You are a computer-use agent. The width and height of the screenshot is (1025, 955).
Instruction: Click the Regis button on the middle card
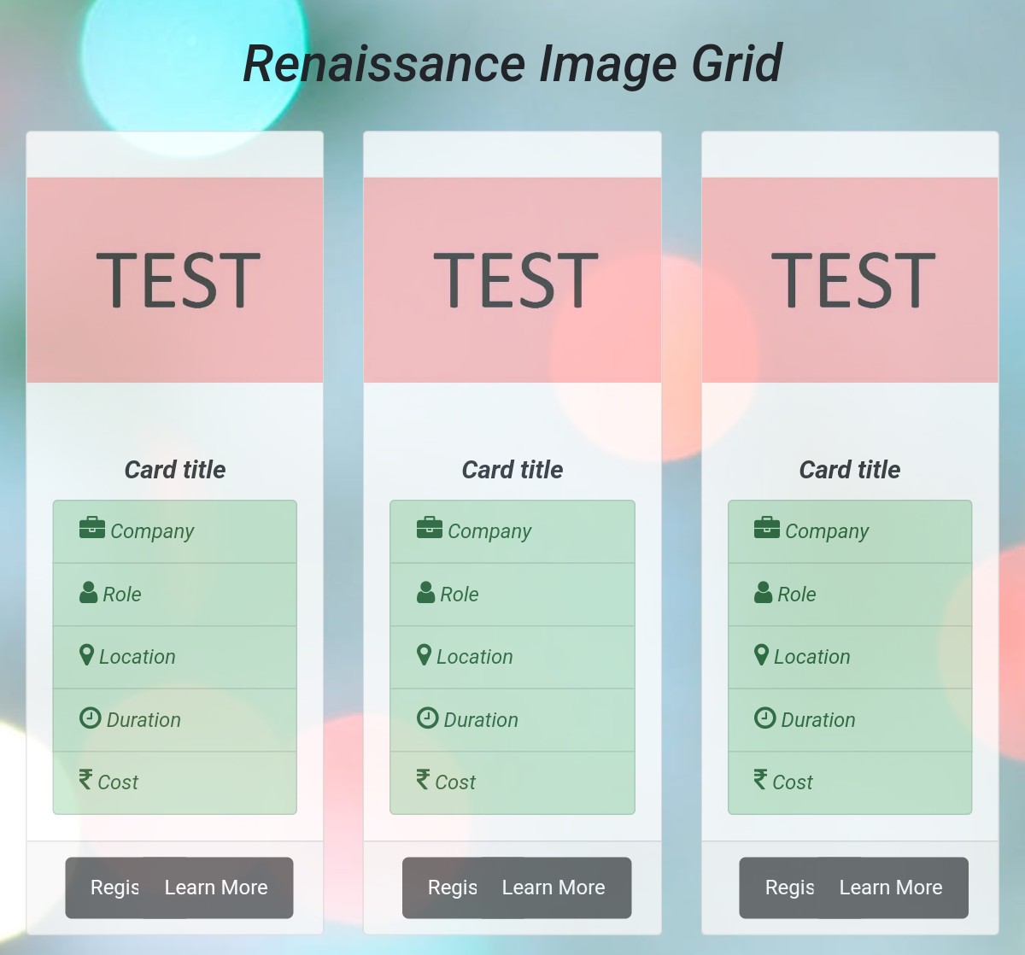point(440,888)
